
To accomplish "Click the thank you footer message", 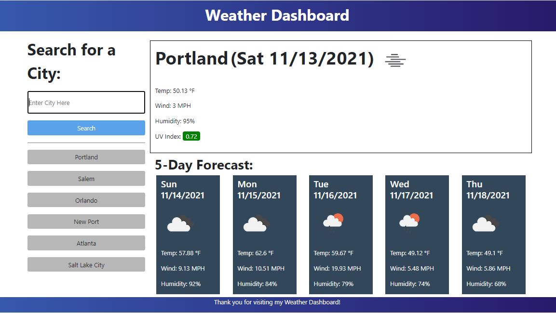I will tap(278, 302).
